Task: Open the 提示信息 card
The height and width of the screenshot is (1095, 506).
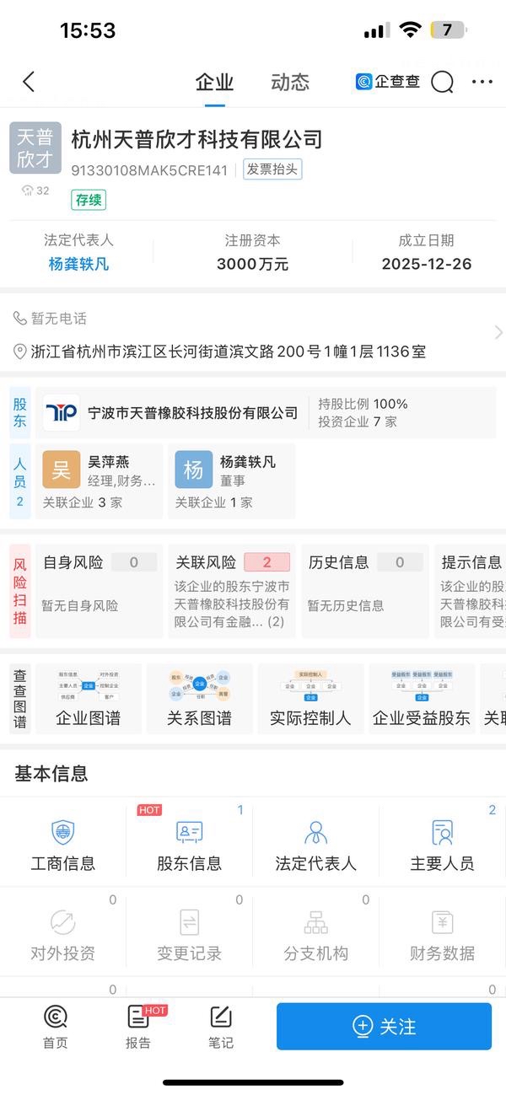Action: pos(470,591)
